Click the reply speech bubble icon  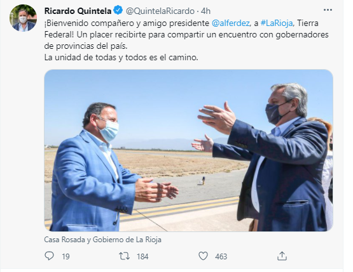(x=50, y=256)
